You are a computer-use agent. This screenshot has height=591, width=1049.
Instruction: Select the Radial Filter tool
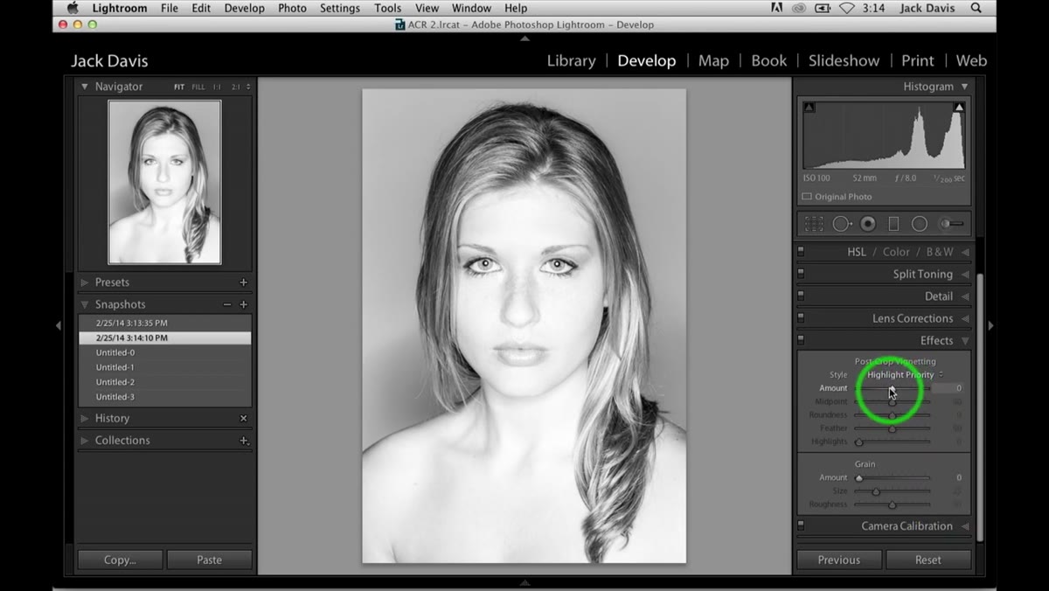click(x=920, y=224)
